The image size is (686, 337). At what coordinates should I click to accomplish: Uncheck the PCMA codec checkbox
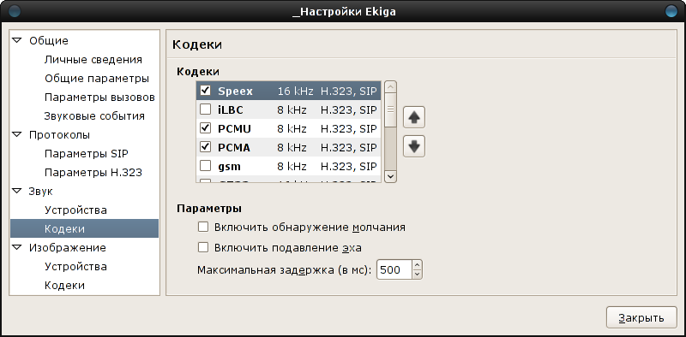(205, 147)
